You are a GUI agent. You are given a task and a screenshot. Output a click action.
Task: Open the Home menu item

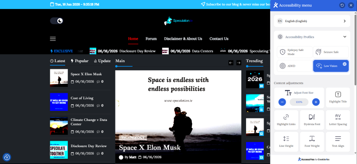point(133,39)
